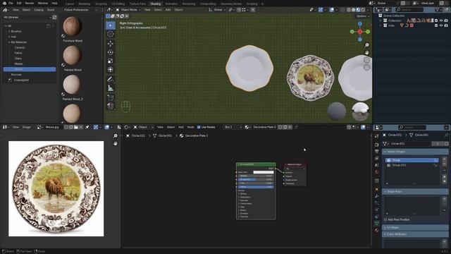451x254 pixels.
Task: Click the red X axis center on gizmo
Action: pyautogui.click(x=360, y=32)
